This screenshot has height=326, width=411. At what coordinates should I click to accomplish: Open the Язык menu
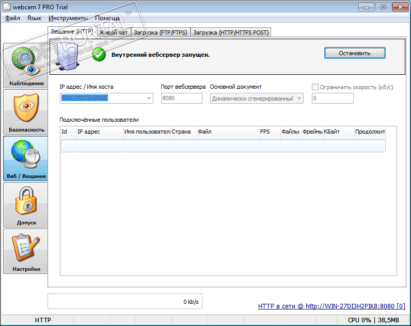35,18
